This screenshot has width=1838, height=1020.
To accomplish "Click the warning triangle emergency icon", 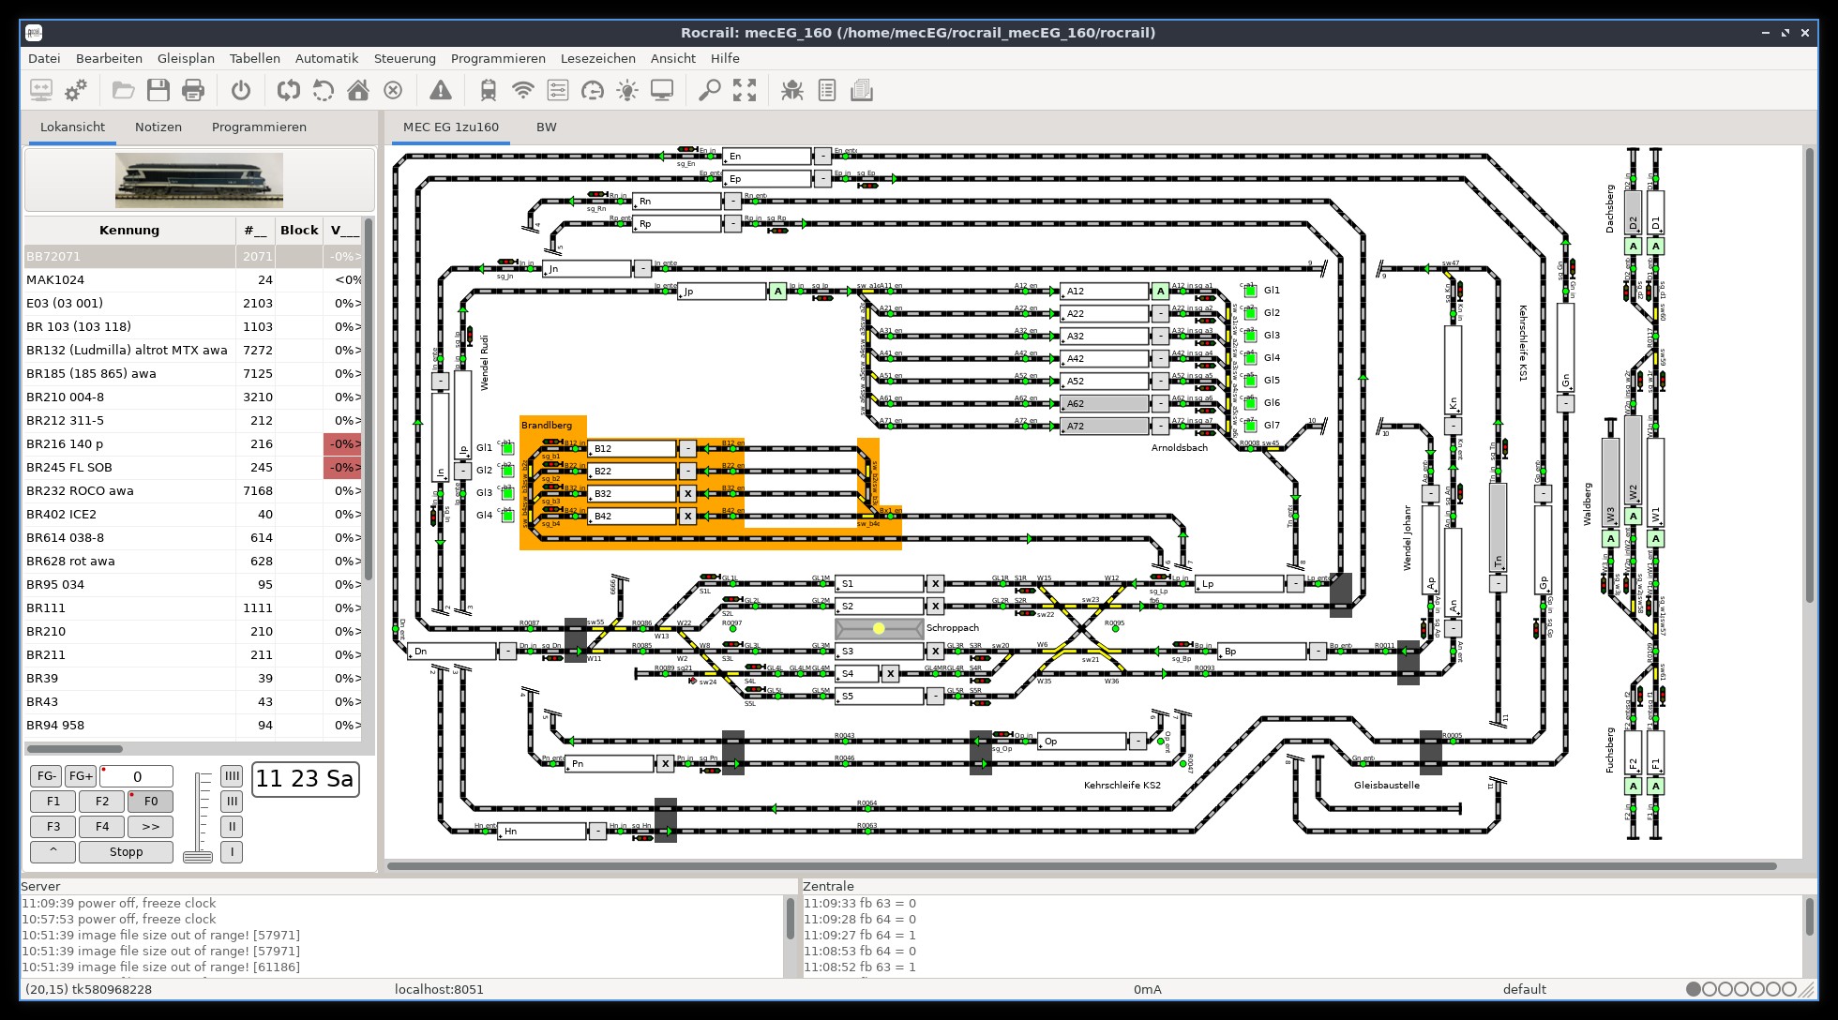I will coord(440,90).
